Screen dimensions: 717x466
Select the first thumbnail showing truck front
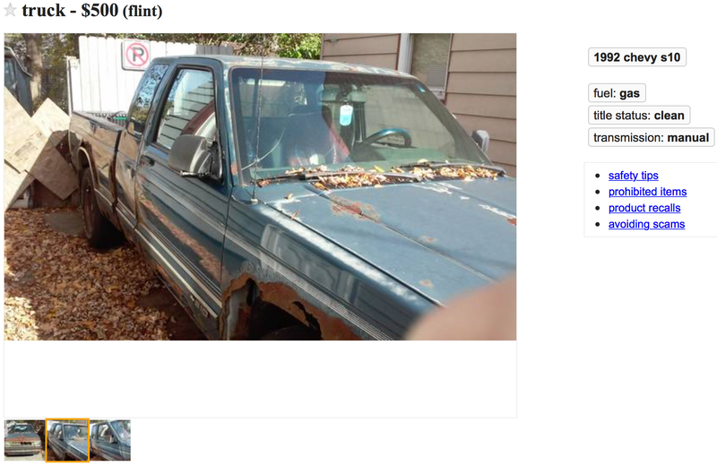pos(25,440)
